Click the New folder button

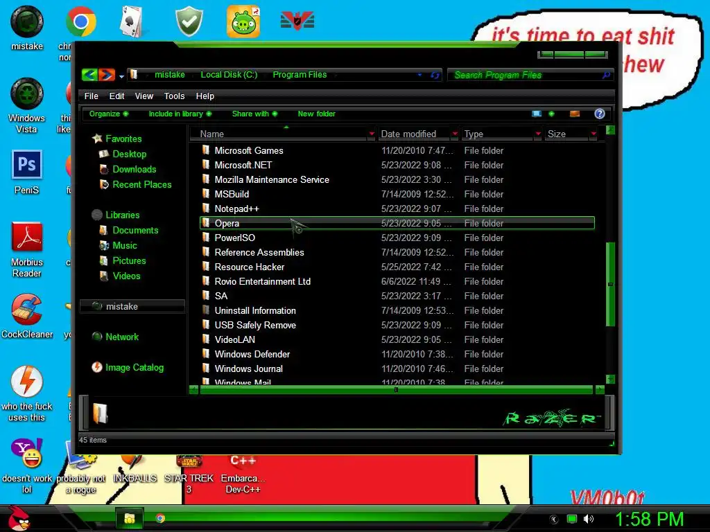tap(316, 114)
